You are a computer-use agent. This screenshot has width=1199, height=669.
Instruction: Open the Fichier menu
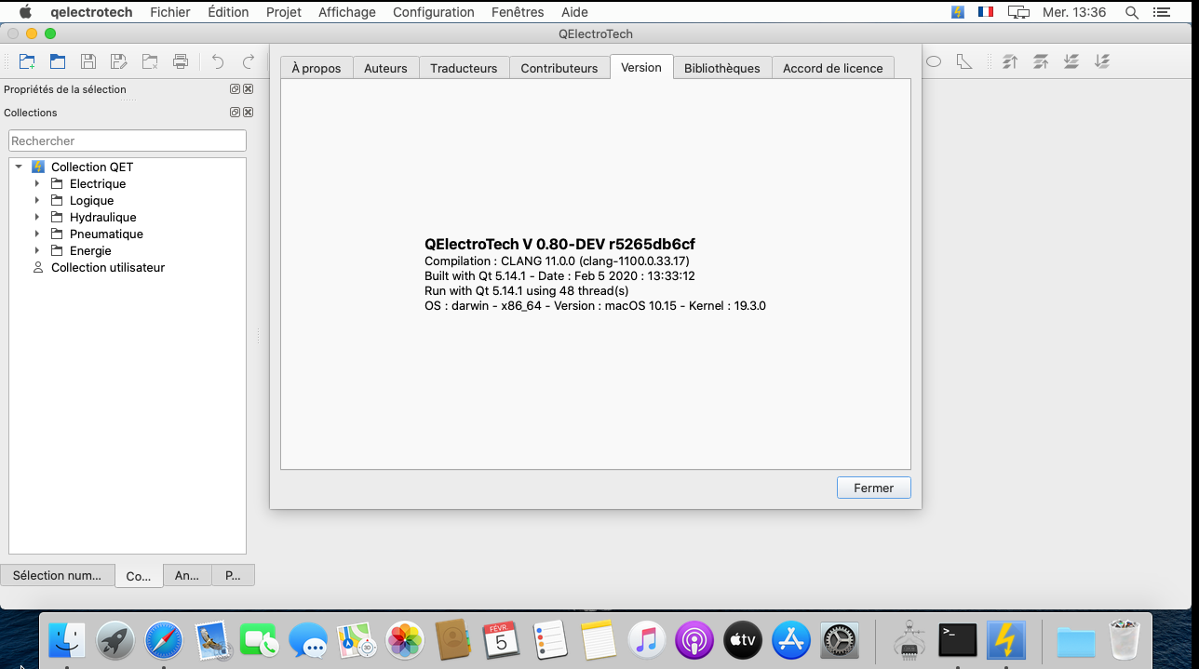click(x=170, y=12)
